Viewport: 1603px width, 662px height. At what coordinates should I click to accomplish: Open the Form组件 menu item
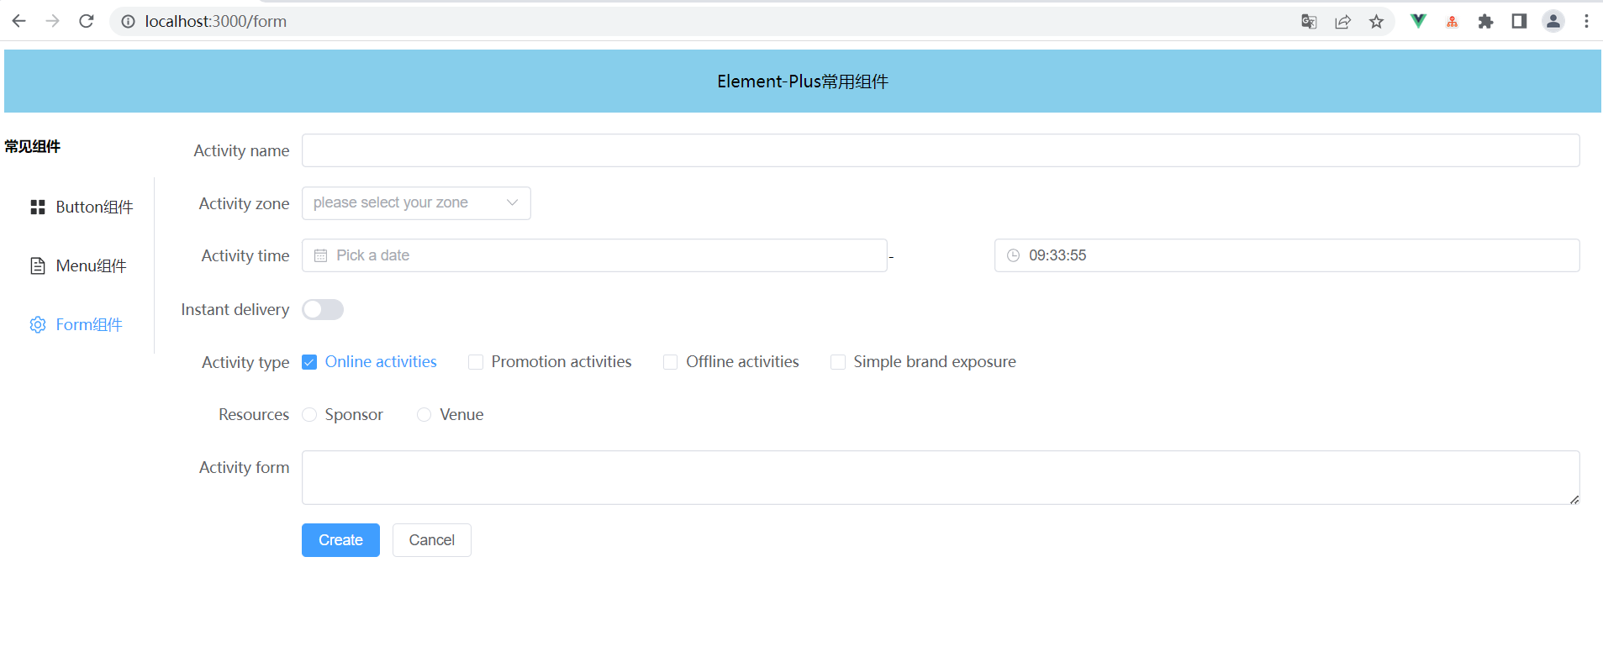pyautogui.click(x=81, y=324)
